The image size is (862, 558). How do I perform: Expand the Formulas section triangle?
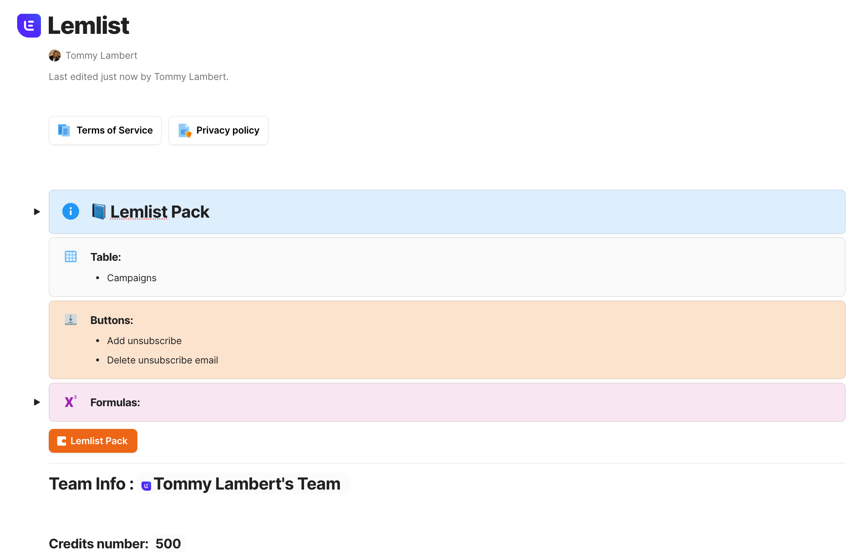coord(37,402)
